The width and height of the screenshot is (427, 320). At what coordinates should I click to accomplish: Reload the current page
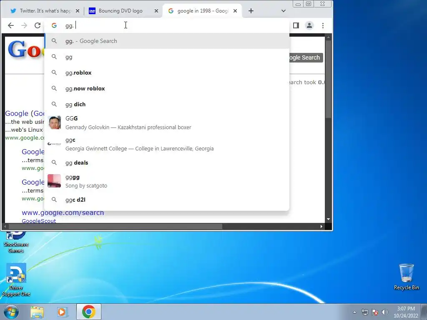(x=38, y=25)
